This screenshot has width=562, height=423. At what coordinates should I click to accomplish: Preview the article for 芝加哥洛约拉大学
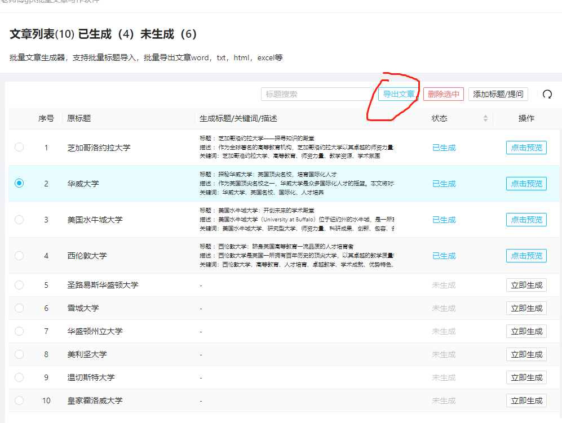[x=526, y=147]
